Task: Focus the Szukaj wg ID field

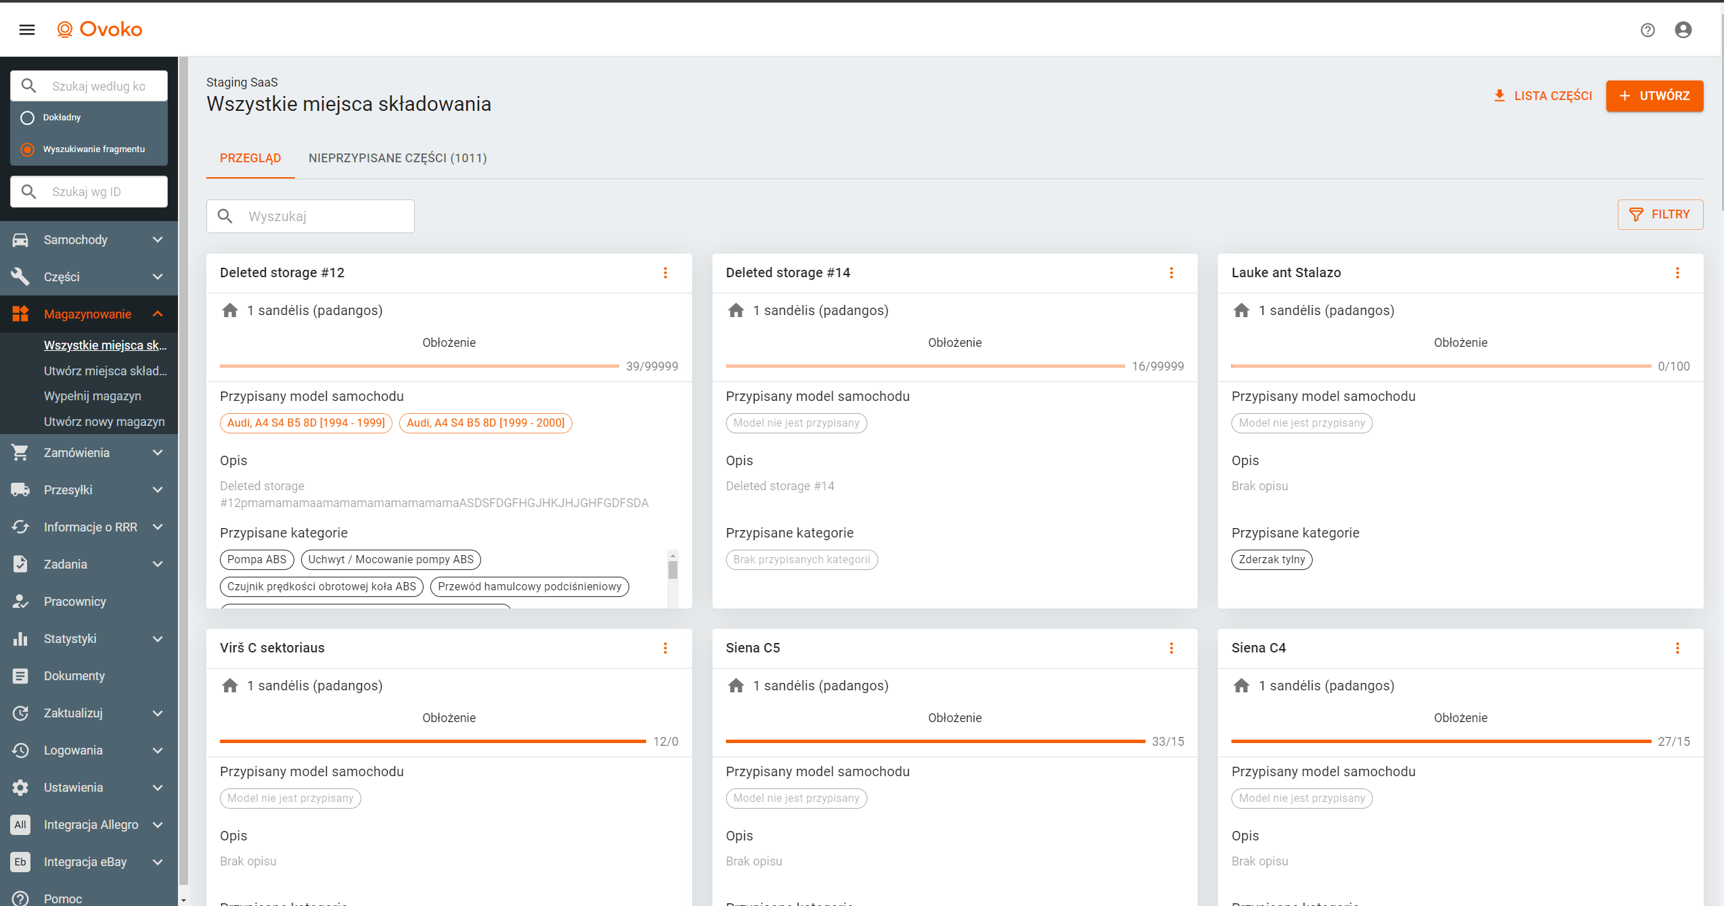Action: pos(89,192)
